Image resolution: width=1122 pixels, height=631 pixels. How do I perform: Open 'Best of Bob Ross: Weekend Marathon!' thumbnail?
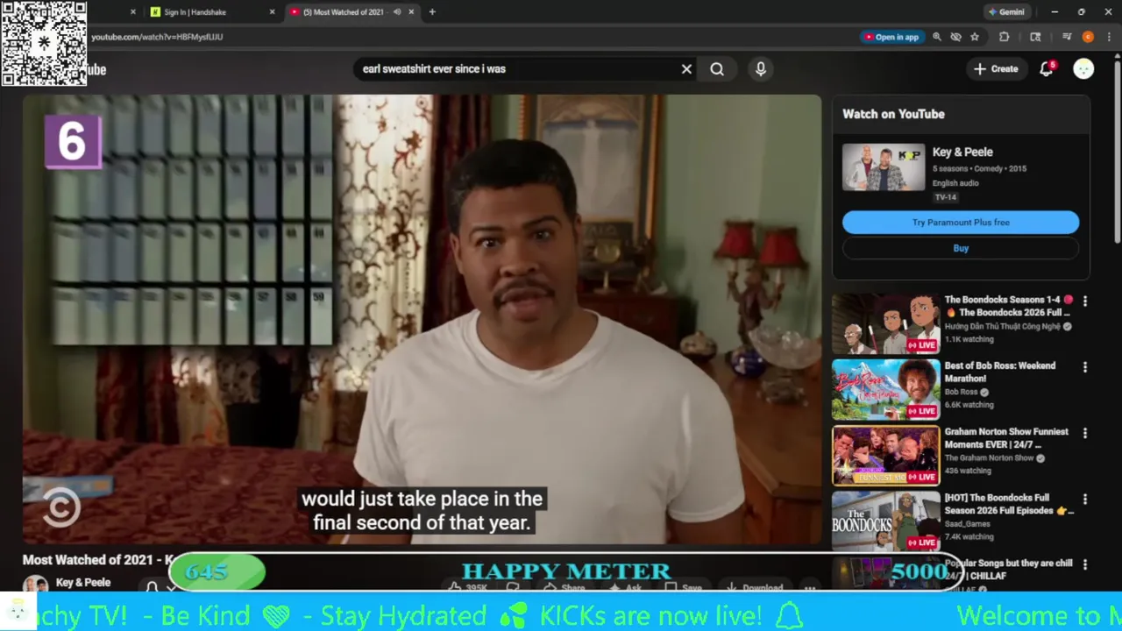[885, 390]
